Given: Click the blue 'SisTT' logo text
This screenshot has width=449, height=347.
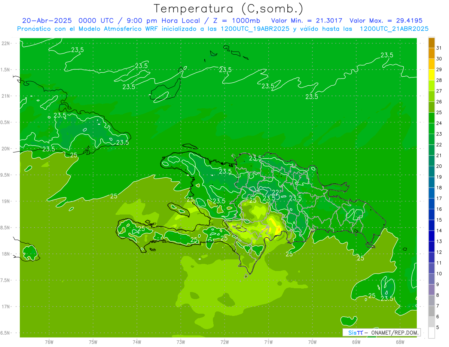Looking at the screenshot, I should pos(355,332).
